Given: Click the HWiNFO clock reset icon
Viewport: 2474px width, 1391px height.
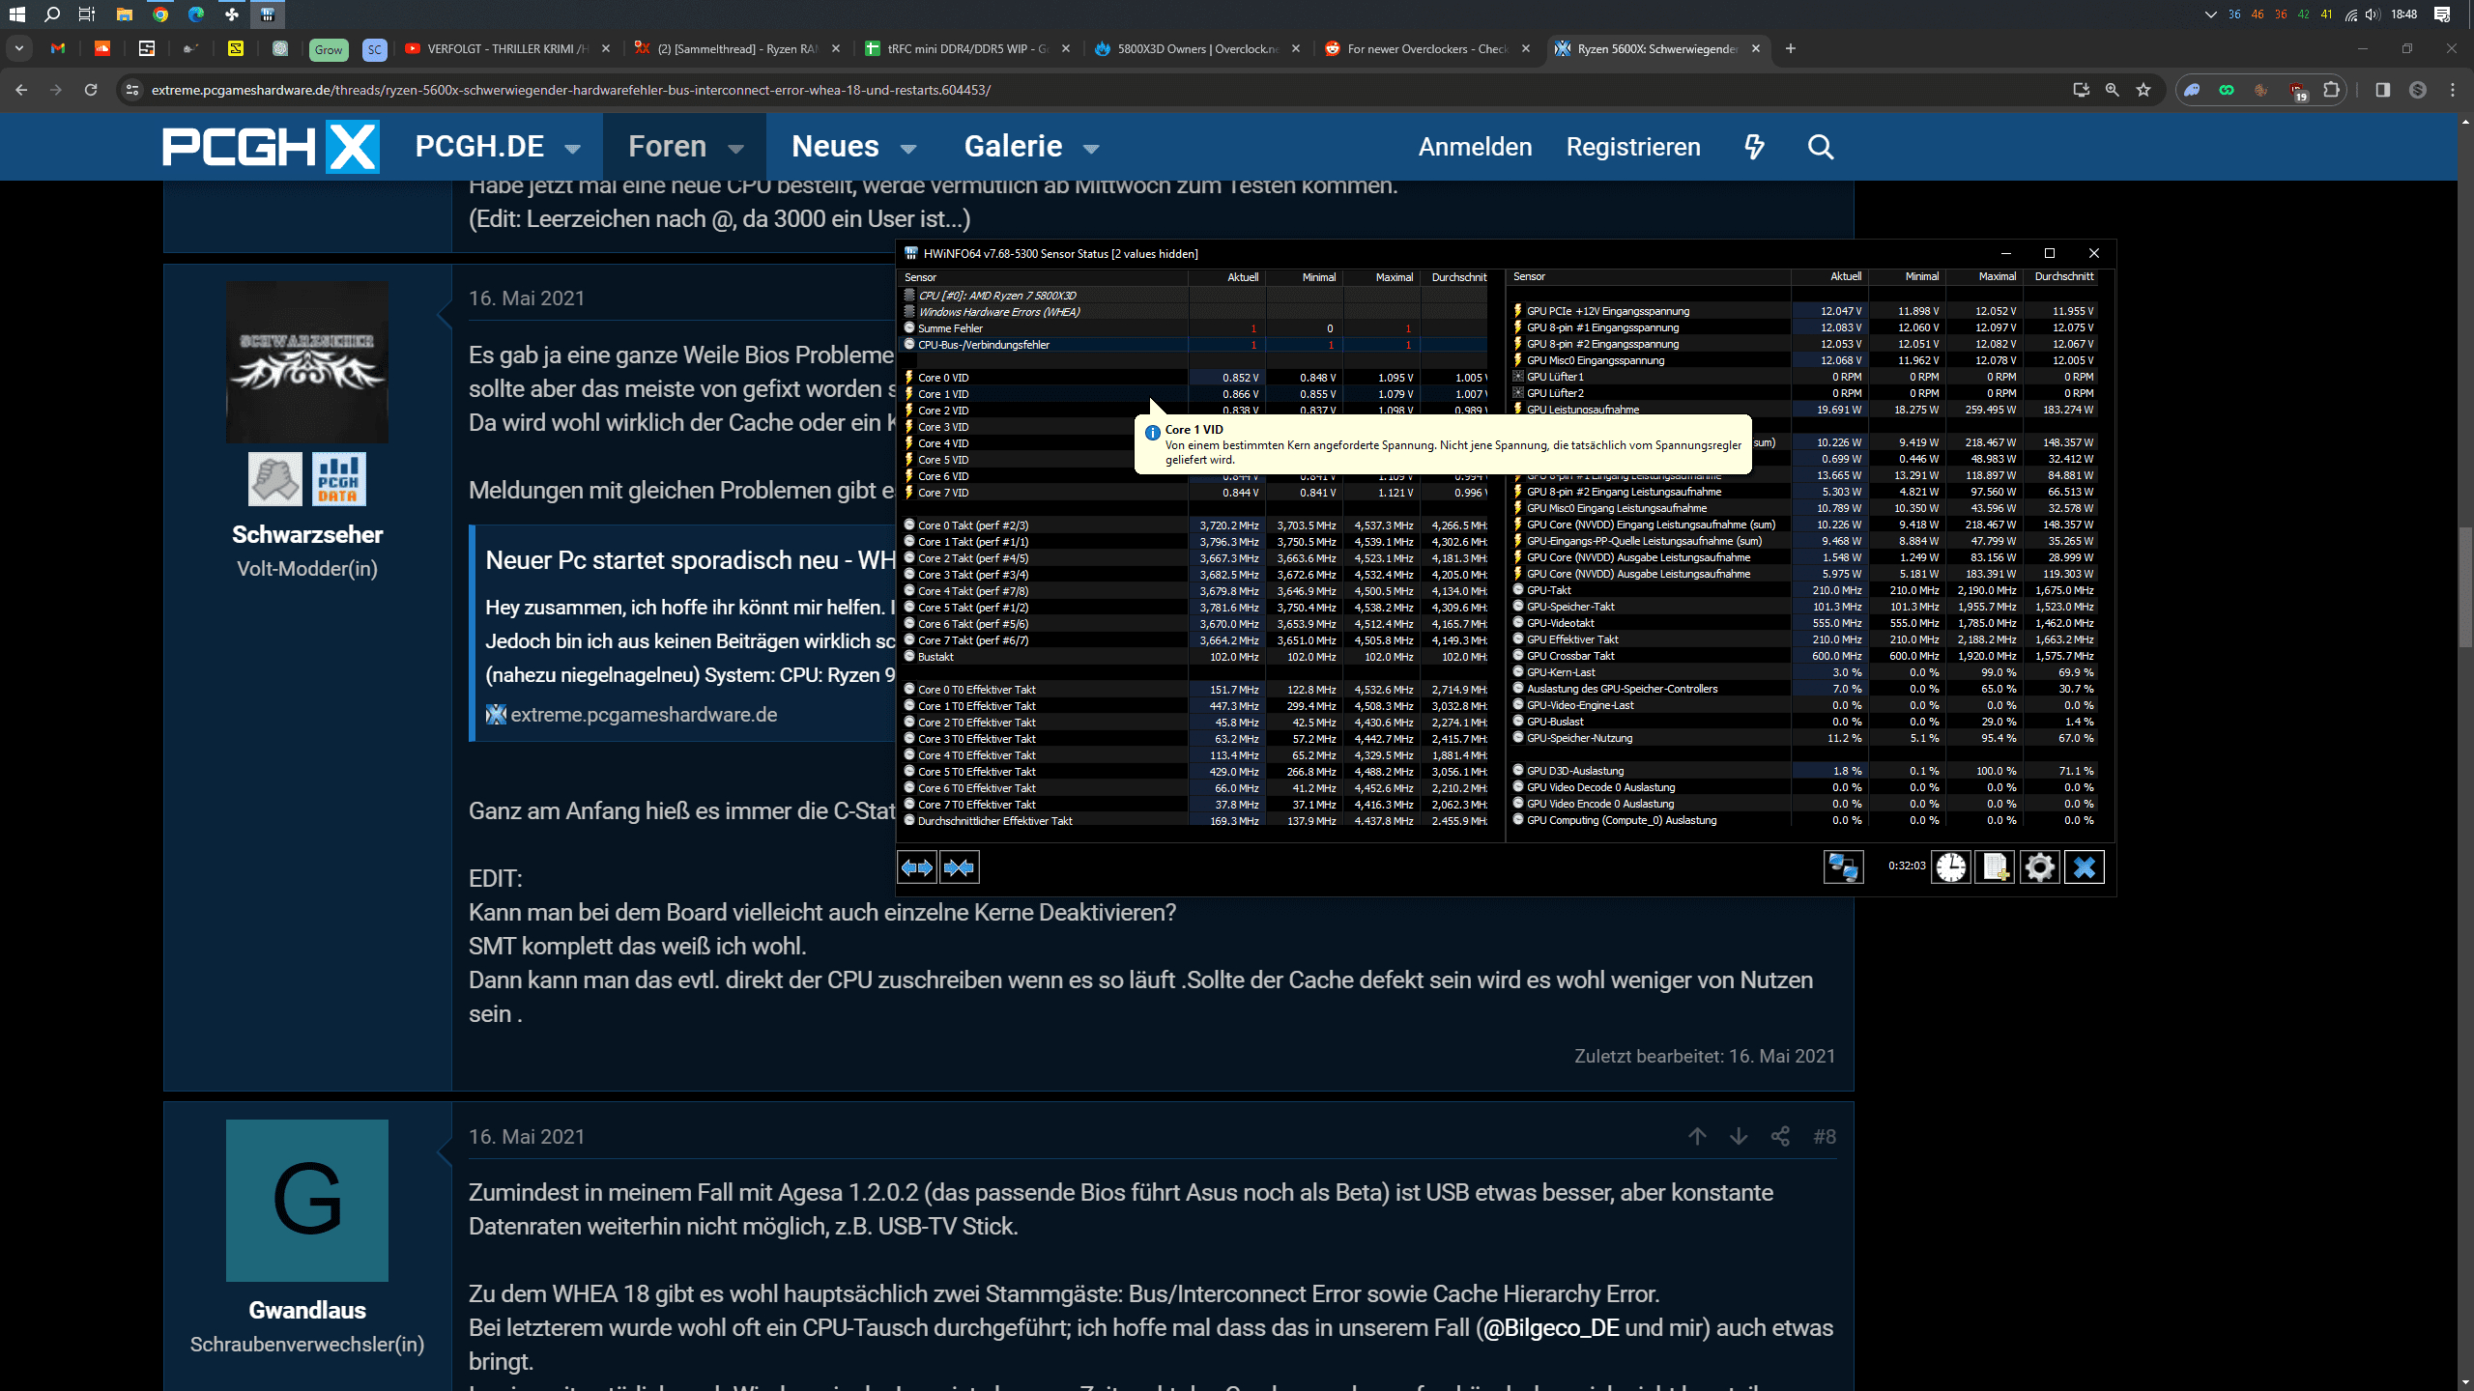Looking at the screenshot, I should click(x=1950, y=867).
